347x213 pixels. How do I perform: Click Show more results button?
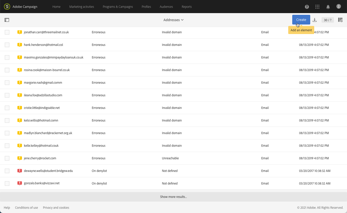point(173,197)
